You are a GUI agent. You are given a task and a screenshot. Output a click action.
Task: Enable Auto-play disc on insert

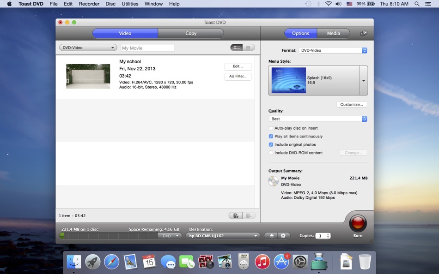[x=271, y=128]
